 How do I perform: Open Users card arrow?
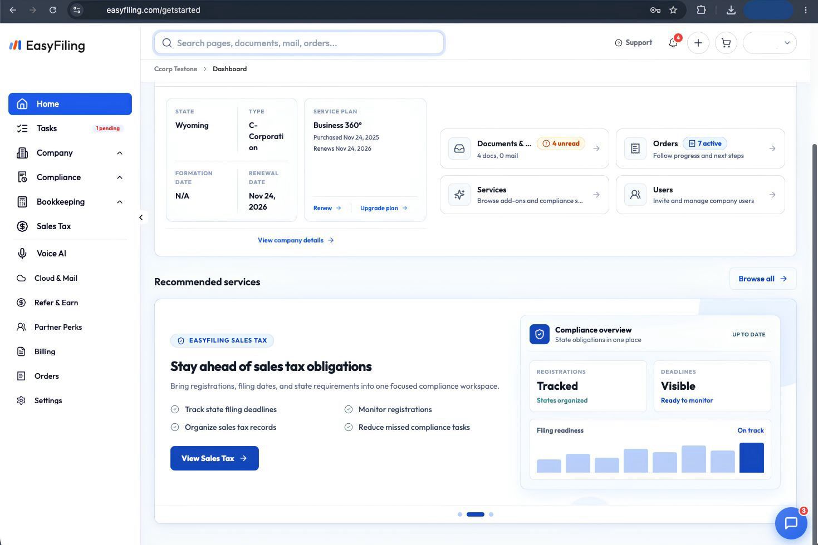coord(772,195)
